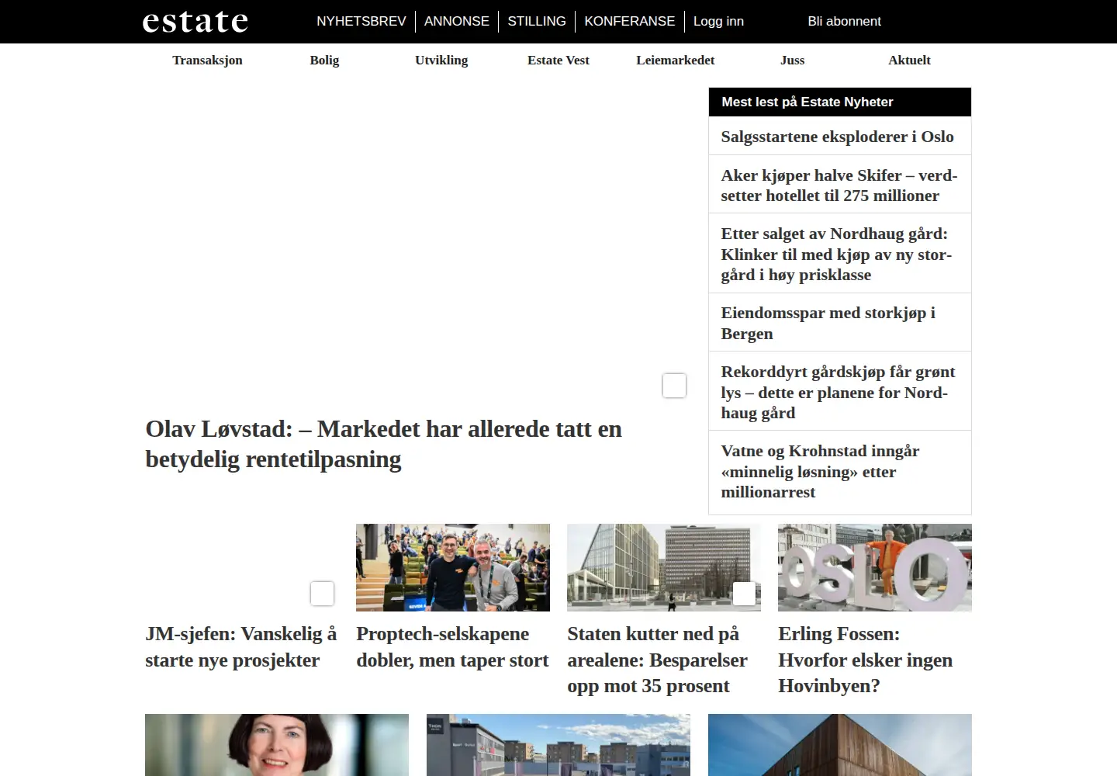Open article Salgsstartene eksploderer i Oslo
The height and width of the screenshot is (776, 1117).
pos(837,137)
